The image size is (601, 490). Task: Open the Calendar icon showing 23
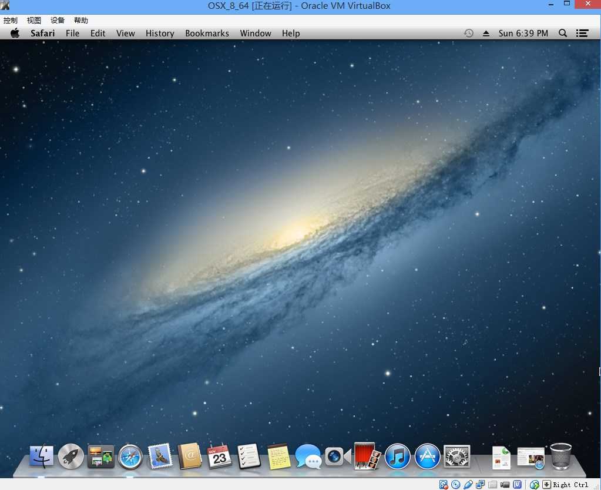tap(219, 455)
